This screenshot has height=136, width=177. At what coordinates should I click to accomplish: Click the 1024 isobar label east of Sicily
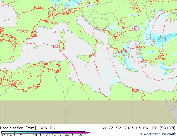[x=92, y=56]
